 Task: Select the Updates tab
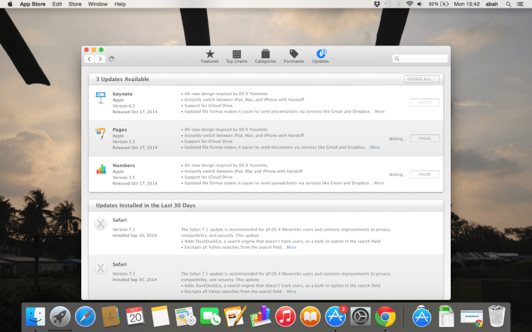coord(321,57)
